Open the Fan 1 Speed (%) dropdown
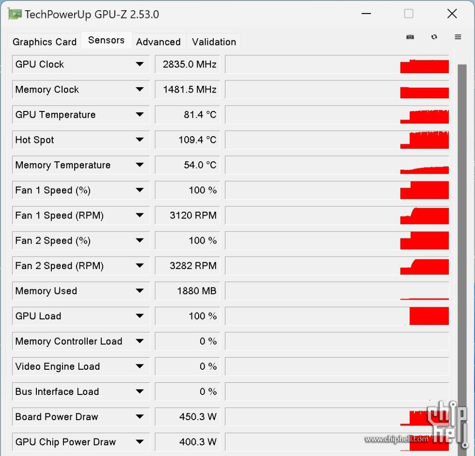The image size is (475, 456). tap(140, 190)
